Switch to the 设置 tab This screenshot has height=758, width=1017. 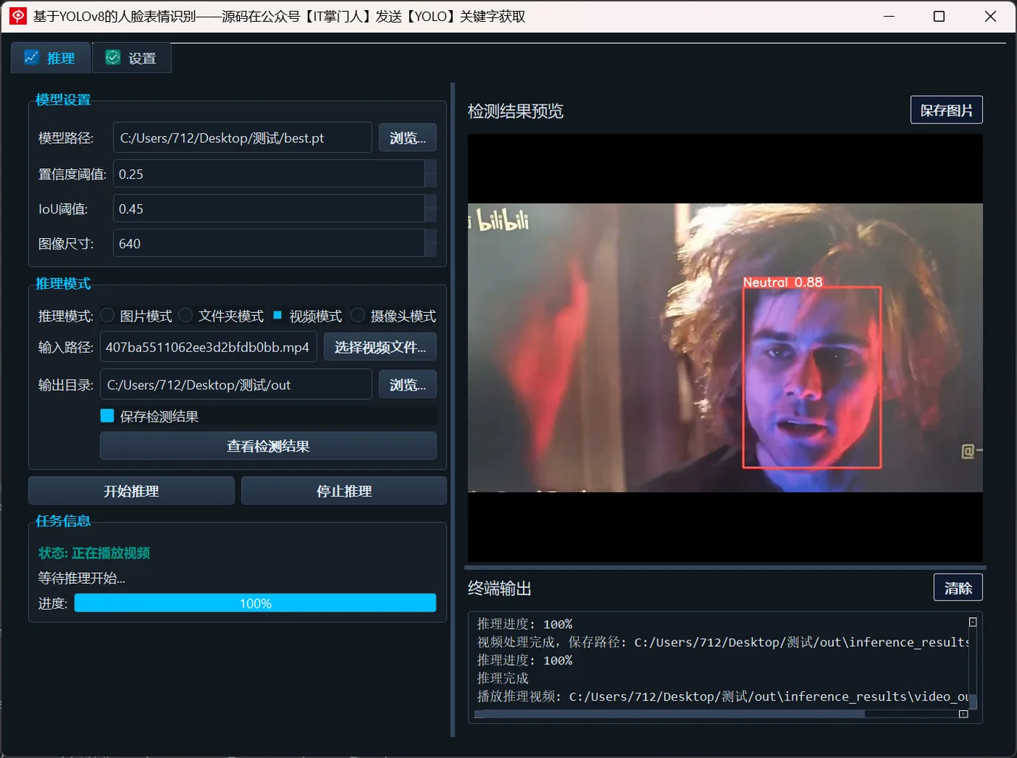(131, 58)
